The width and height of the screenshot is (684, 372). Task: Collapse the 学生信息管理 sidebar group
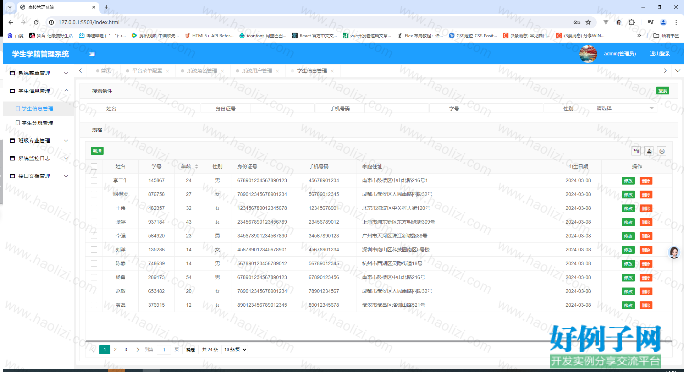point(38,91)
